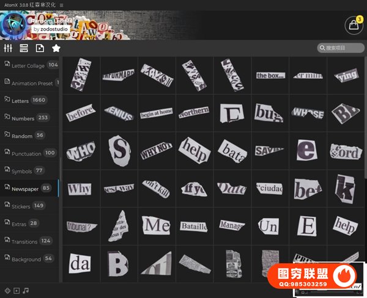Open the controls sliders panel icon
This screenshot has height=298, width=367.
pyautogui.click(x=9, y=48)
